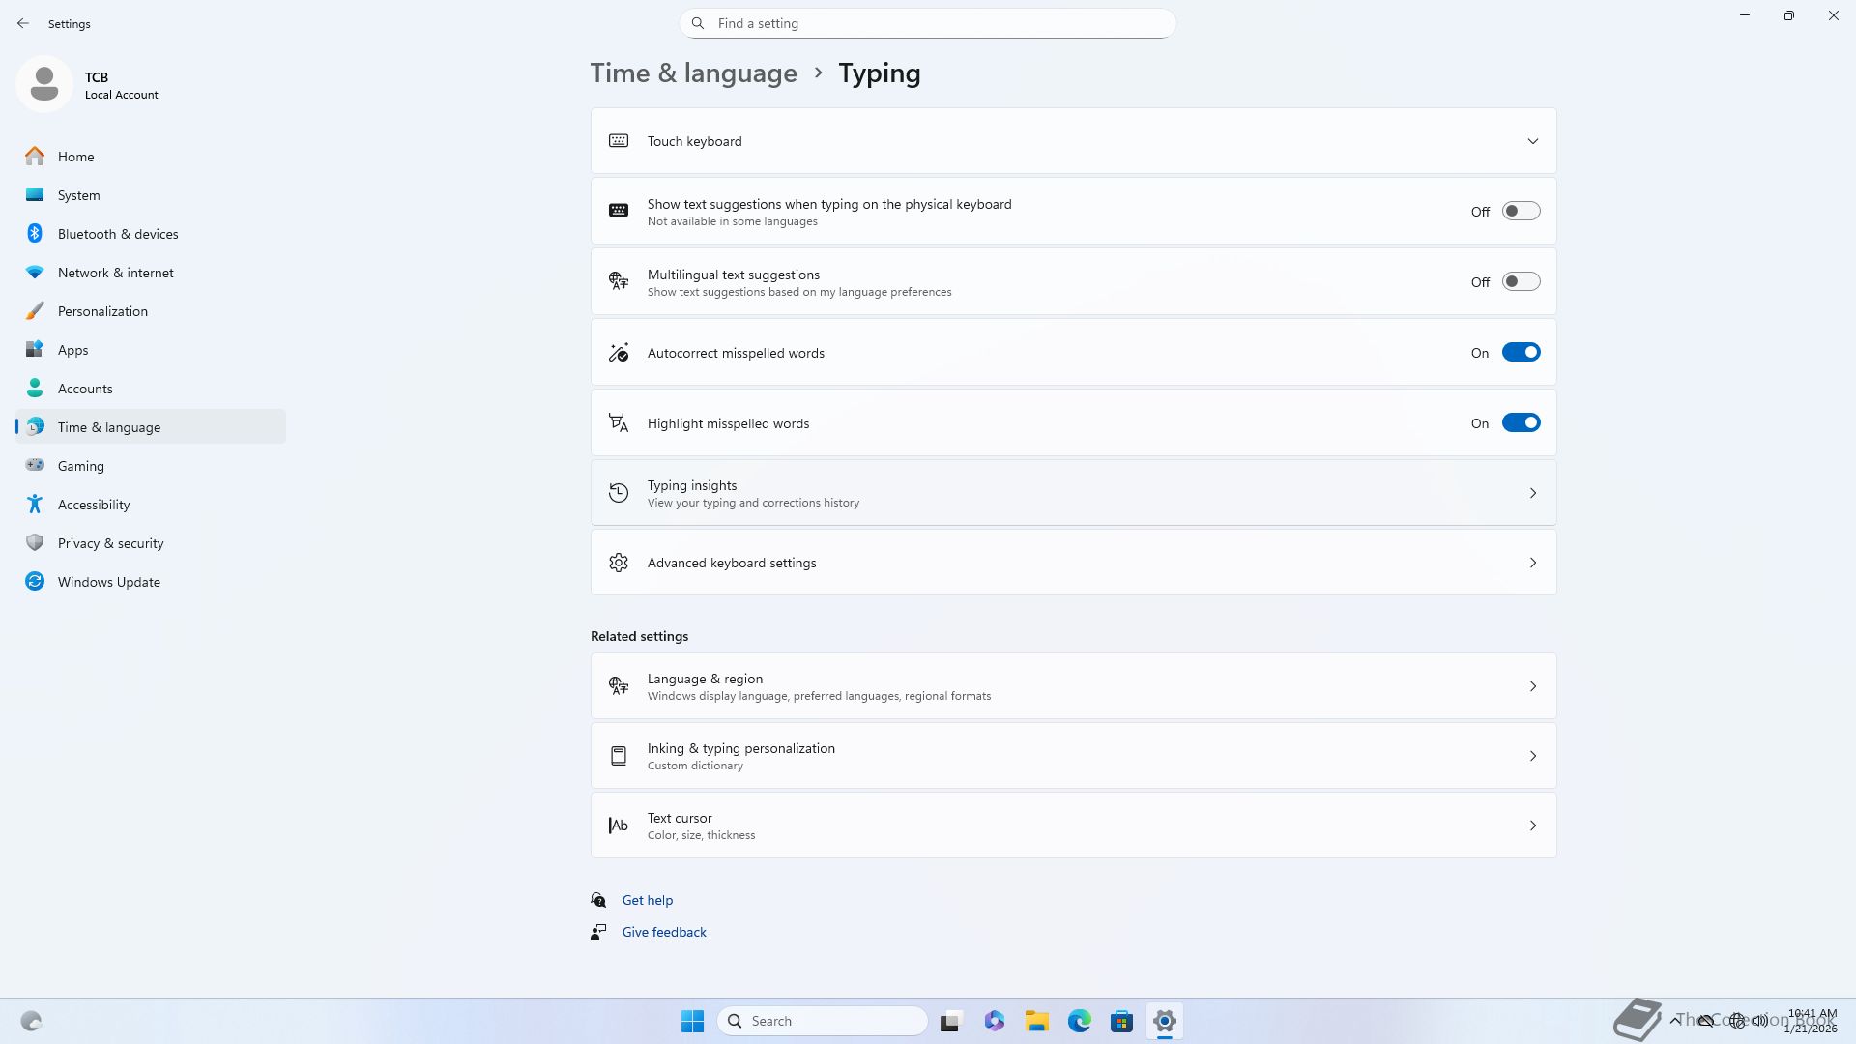
Task: Turn off Highlight misspelled words
Action: 1521,422
